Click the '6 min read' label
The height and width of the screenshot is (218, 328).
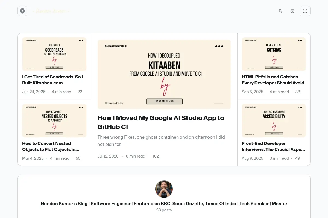pos(136,156)
